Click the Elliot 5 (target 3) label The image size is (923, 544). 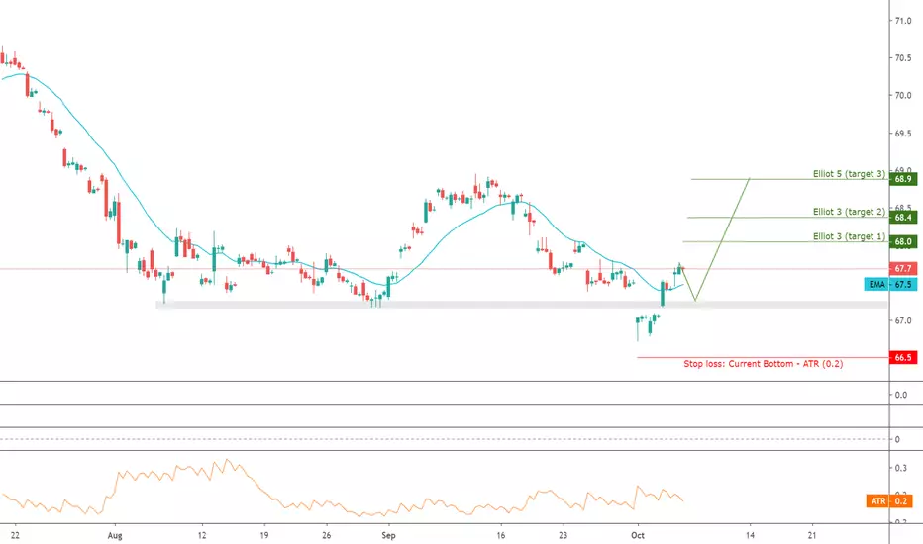click(849, 173)
